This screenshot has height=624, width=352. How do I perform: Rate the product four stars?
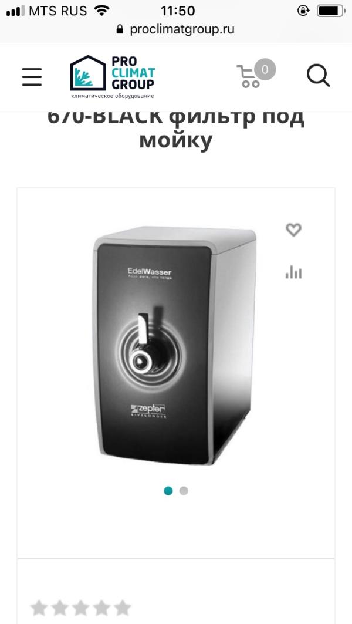[x=102, y=608]
